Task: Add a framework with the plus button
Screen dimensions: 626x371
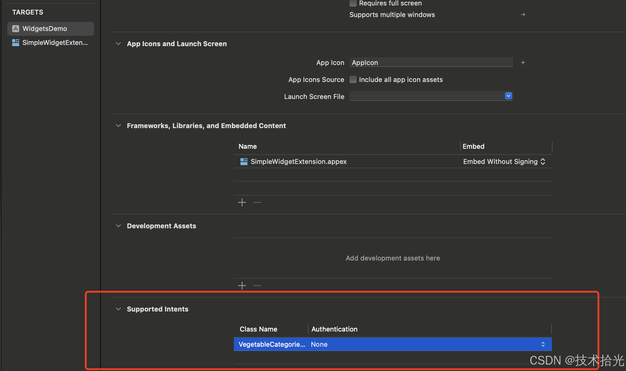Action: tap(242, 203)
